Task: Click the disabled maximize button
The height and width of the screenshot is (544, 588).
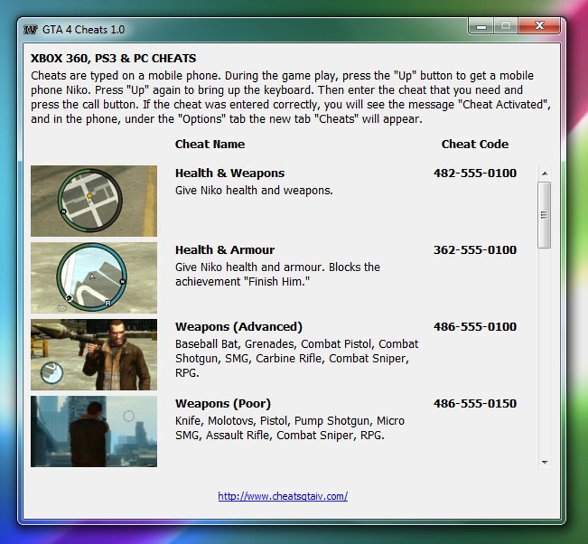Action: [506, 26]
